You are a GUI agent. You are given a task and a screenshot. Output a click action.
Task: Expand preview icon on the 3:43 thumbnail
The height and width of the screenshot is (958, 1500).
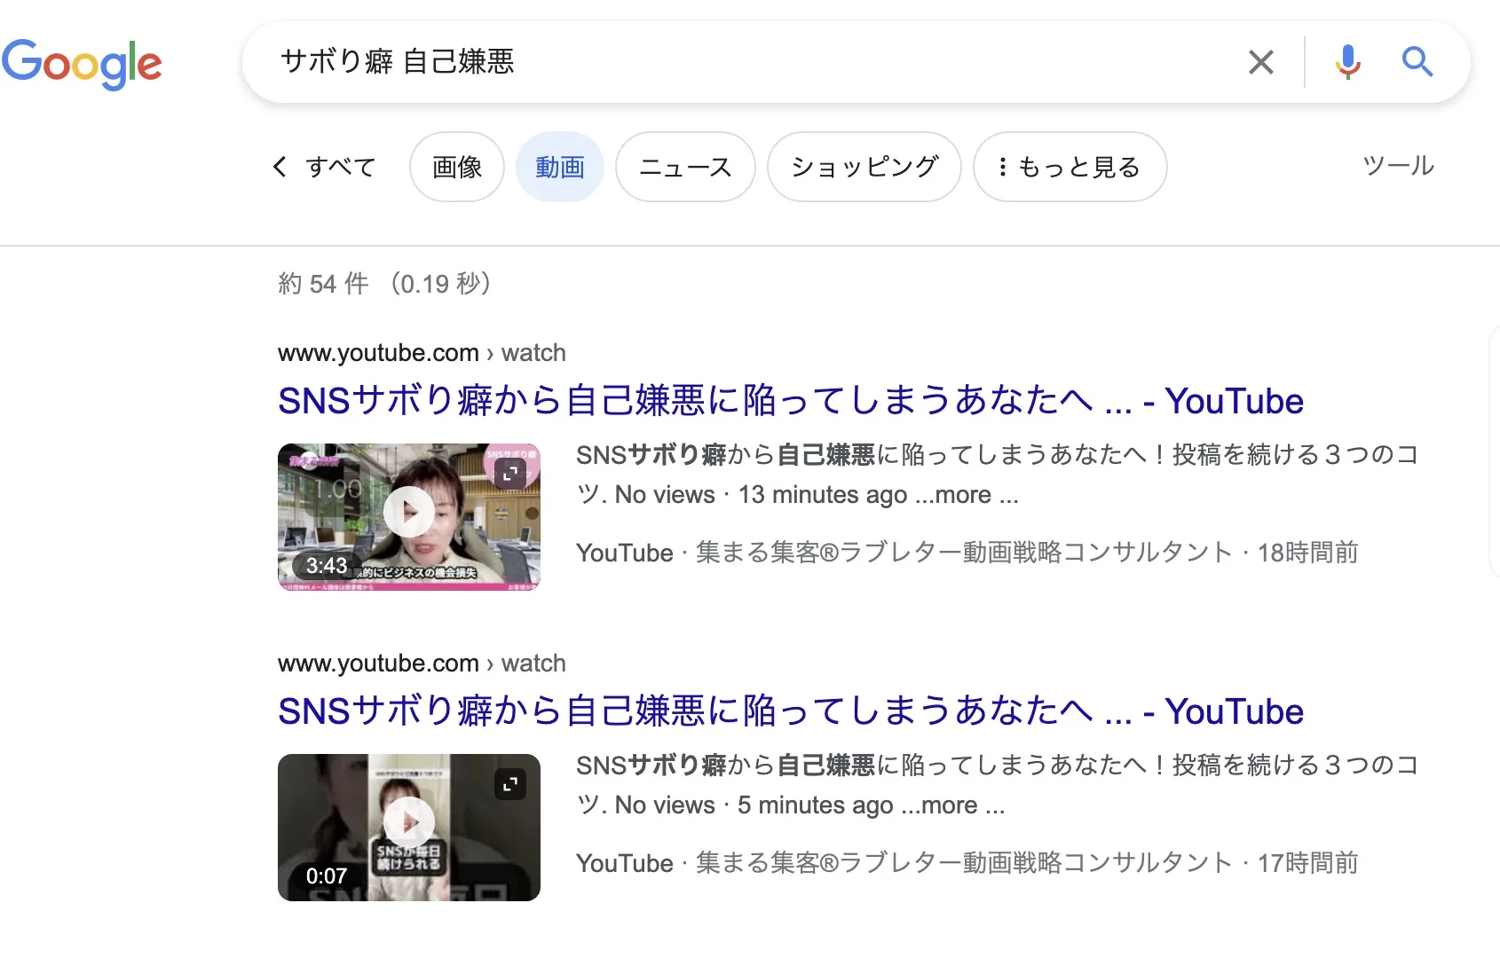pyautogui.click(x=510, y=474)
